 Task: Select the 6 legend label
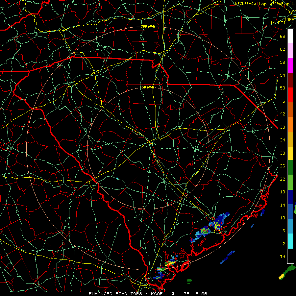[x=284, y=231]
